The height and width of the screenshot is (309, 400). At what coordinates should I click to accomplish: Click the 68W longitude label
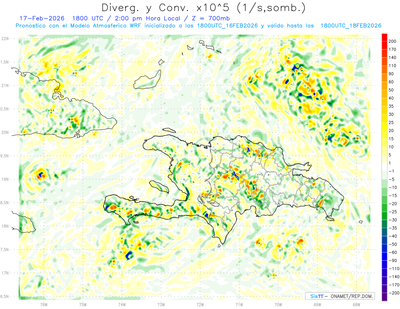[x=356, y=304]
